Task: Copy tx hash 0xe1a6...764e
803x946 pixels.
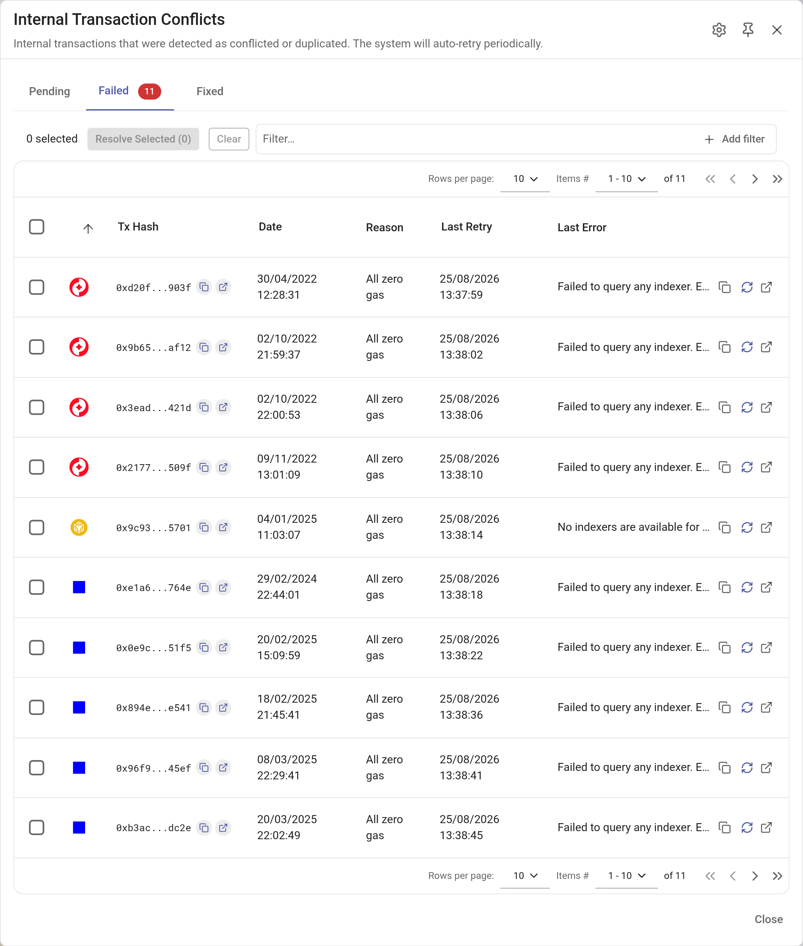Action: click(204, 588)
